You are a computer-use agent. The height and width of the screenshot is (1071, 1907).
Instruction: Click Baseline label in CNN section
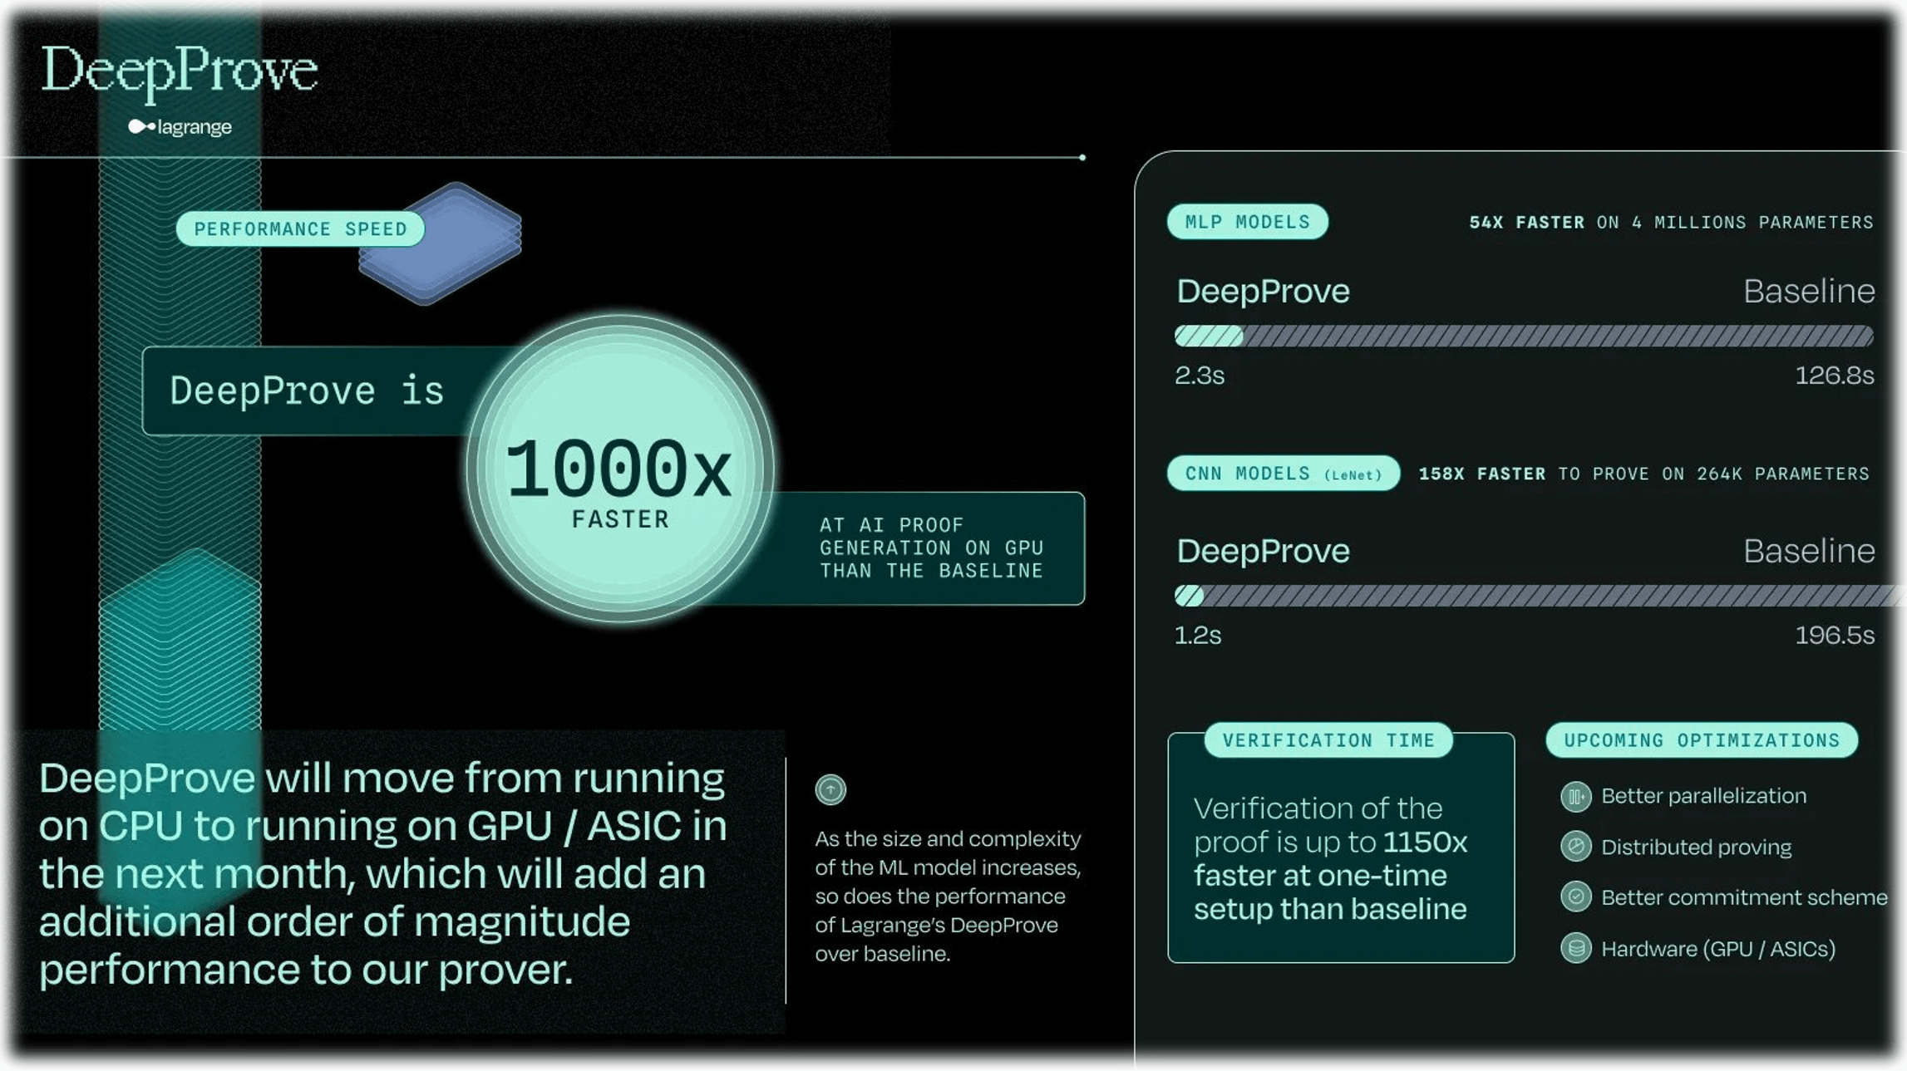tap(1809, 551)
